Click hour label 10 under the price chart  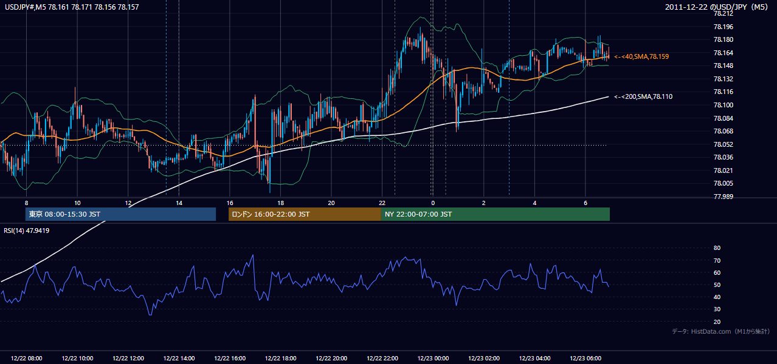point(77,203)
